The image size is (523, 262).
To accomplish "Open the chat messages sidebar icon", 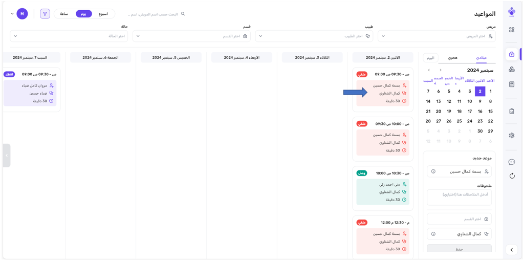I will pyautogui.click(x=511, y=162).
